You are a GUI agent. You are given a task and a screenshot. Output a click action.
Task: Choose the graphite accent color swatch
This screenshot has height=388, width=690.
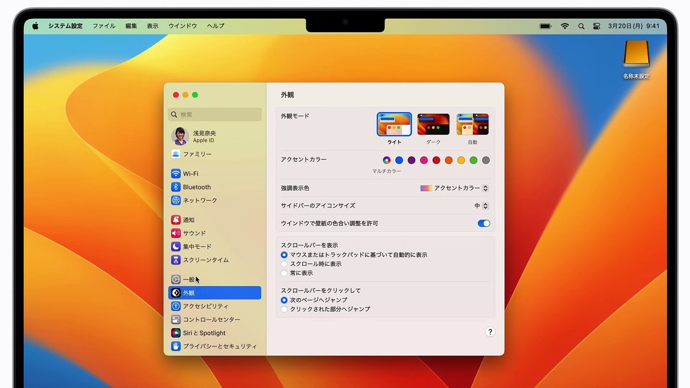(486, 160)
